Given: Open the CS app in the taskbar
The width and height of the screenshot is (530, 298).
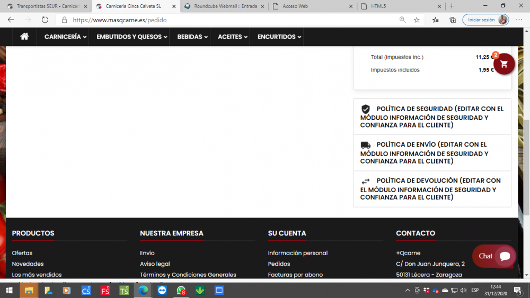Looking at the screenshot, I should point(86,290).
